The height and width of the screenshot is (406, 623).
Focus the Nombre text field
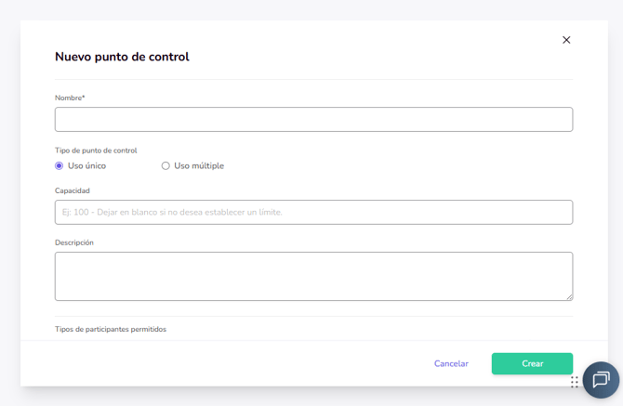pos(313,120)
